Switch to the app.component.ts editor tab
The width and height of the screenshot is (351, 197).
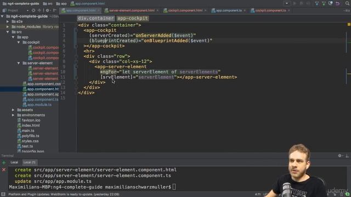point(229,10)
